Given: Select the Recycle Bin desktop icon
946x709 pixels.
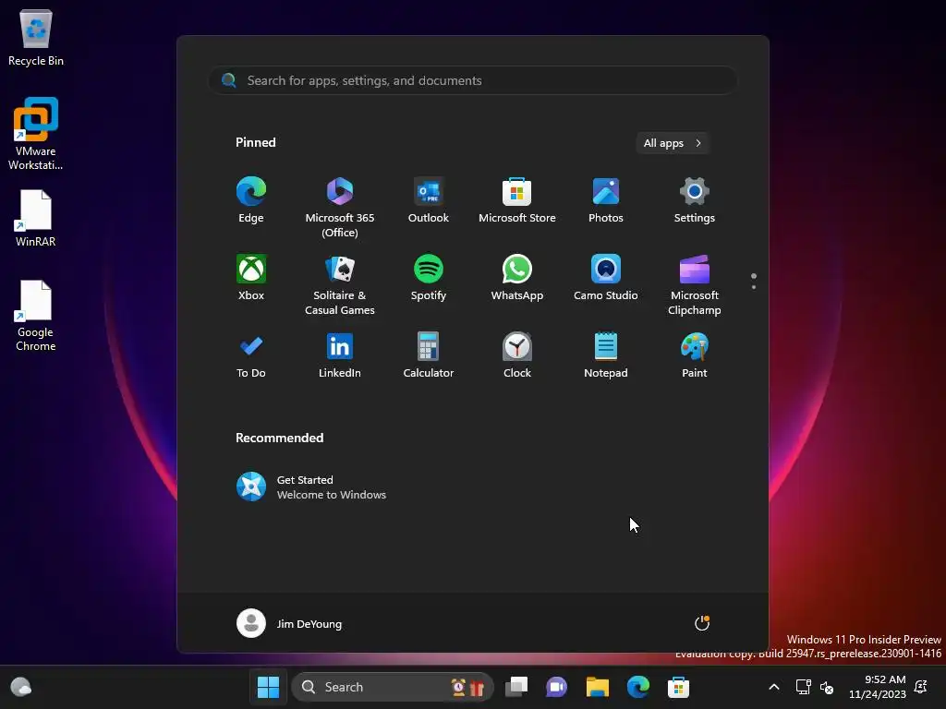Looking at the screenshot, I should (36, 37).
